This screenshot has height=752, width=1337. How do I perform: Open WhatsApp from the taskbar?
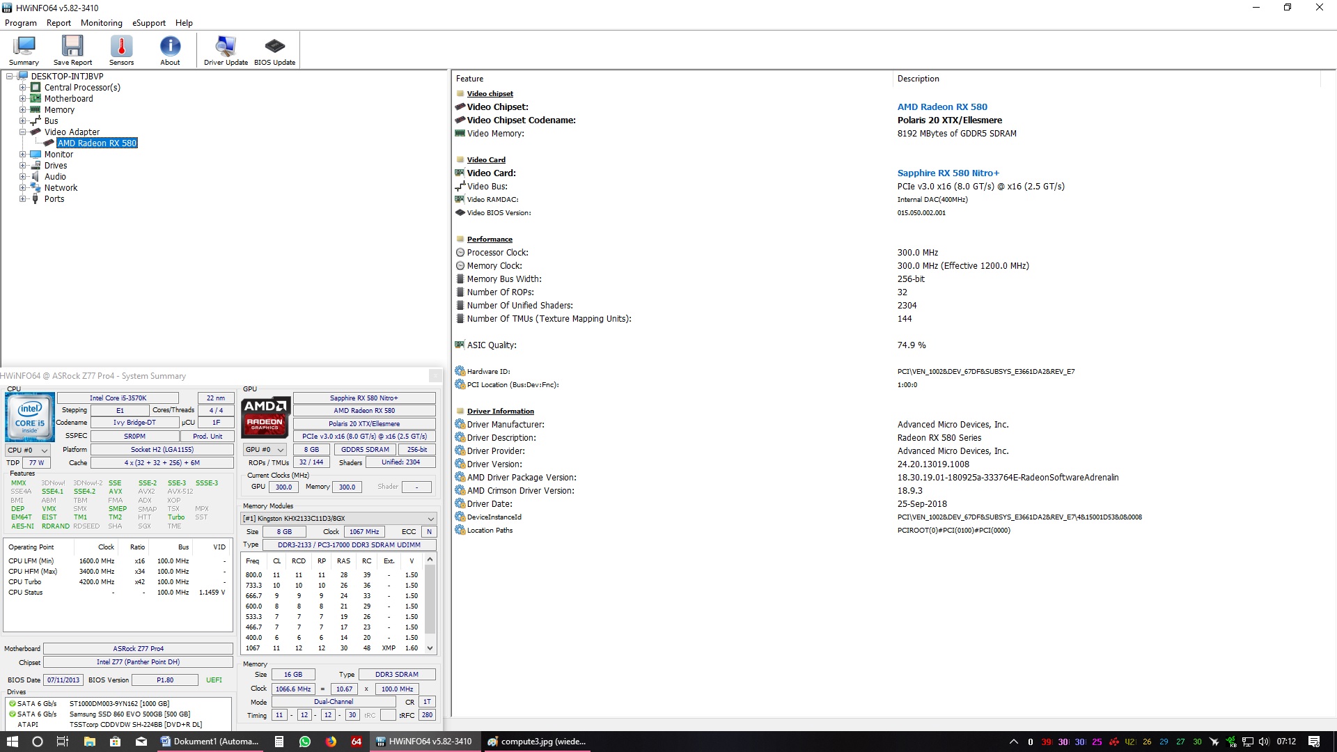click(x=305, y=742)
